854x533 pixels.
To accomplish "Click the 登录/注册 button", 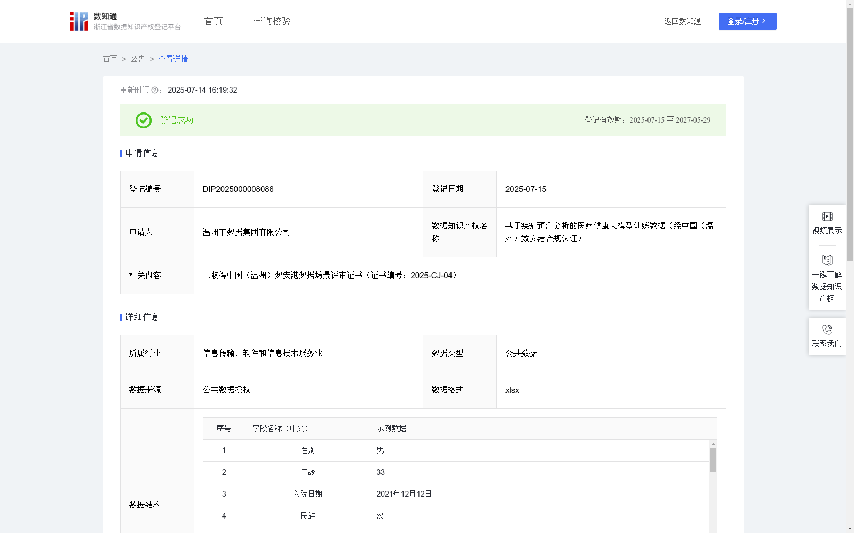I will [x=747, y=21].
